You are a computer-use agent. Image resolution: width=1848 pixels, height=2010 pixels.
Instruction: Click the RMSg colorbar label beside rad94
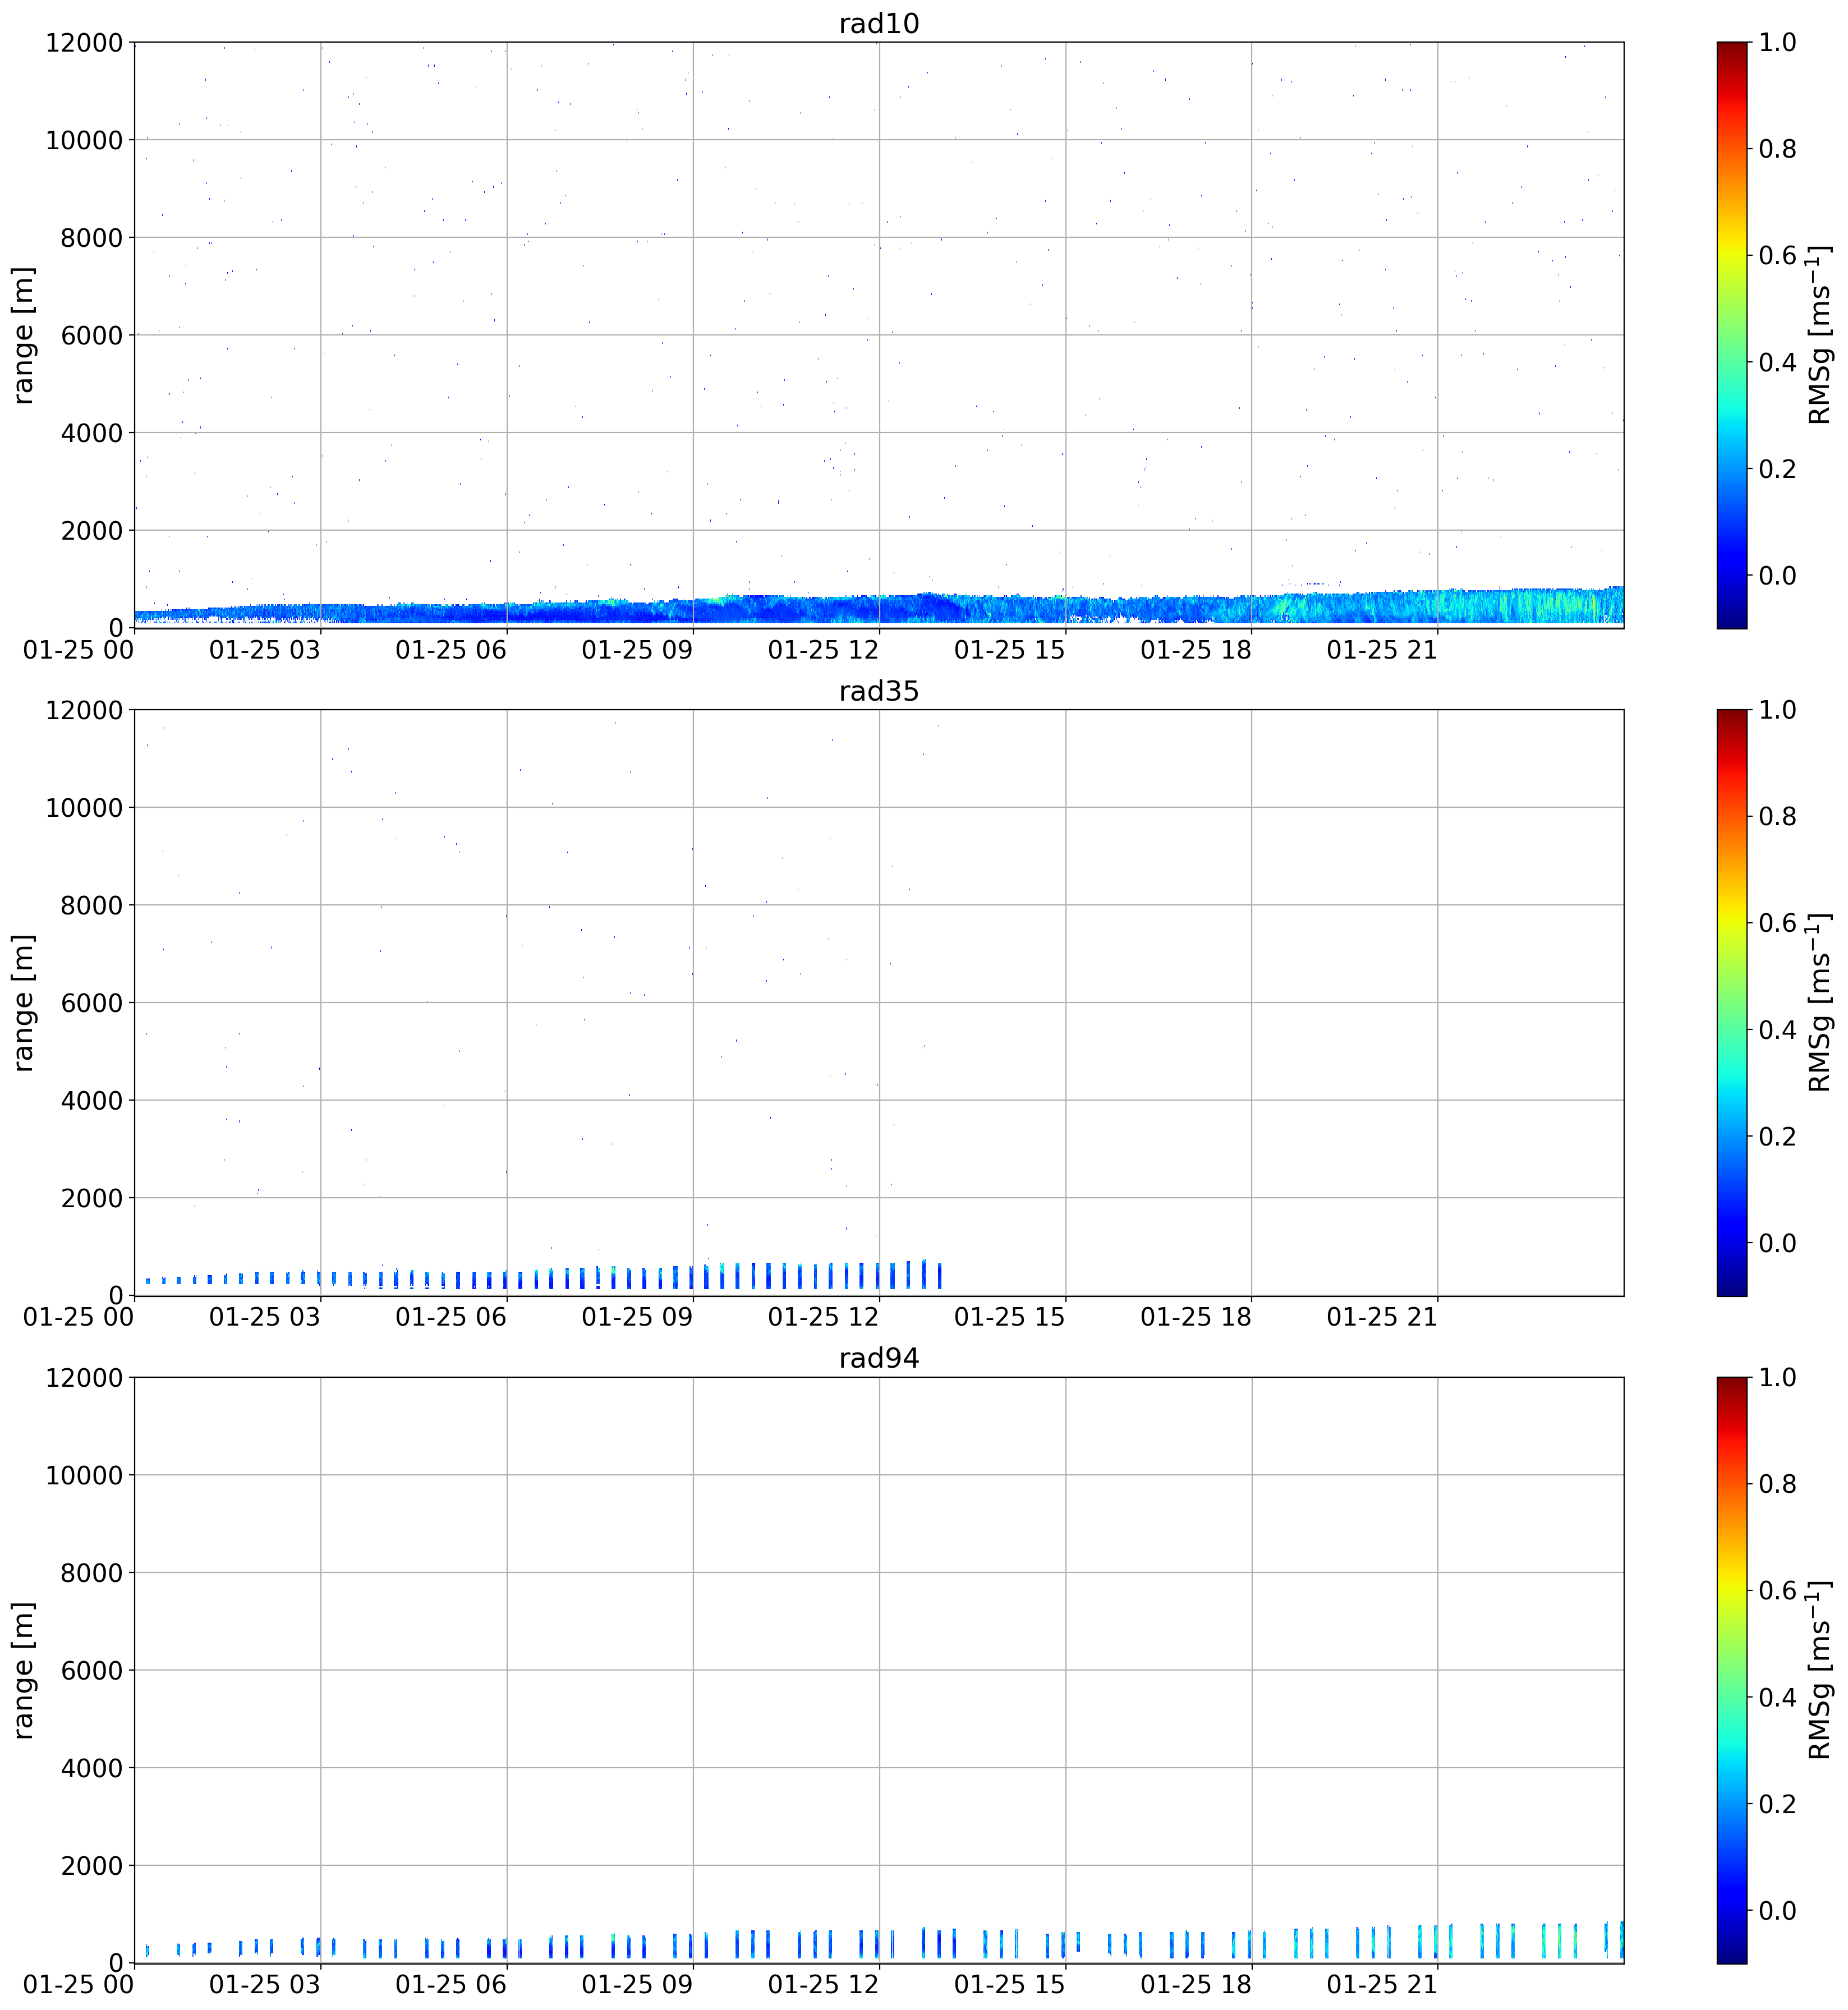(x=1820, y=1670)
